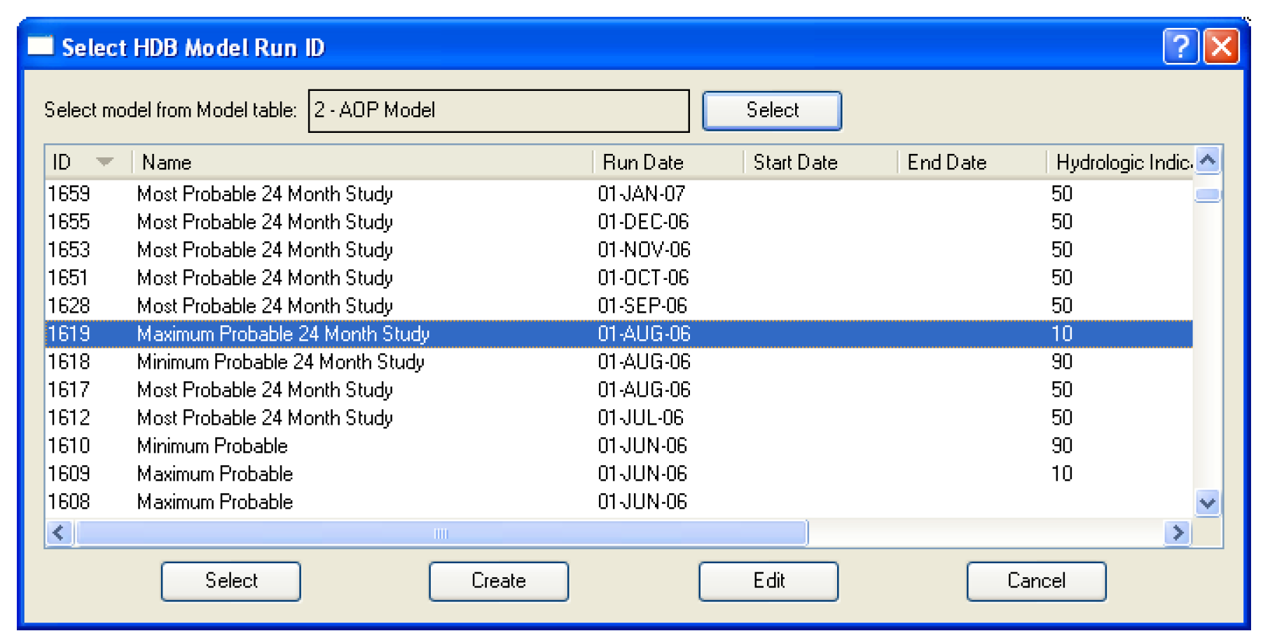Click the bottom Select button
The width and height of the screenshot is (1263, 638).
[230, 581]
